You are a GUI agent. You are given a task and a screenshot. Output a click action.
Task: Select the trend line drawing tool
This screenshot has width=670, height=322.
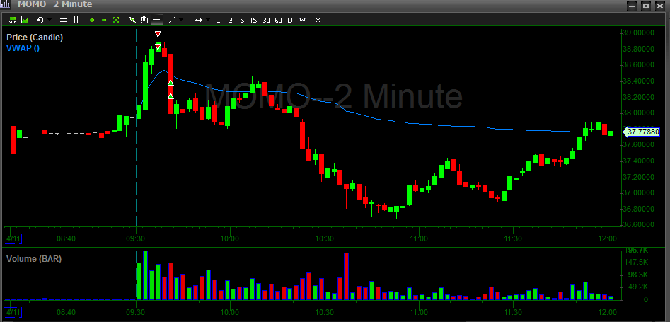[172, 20]
